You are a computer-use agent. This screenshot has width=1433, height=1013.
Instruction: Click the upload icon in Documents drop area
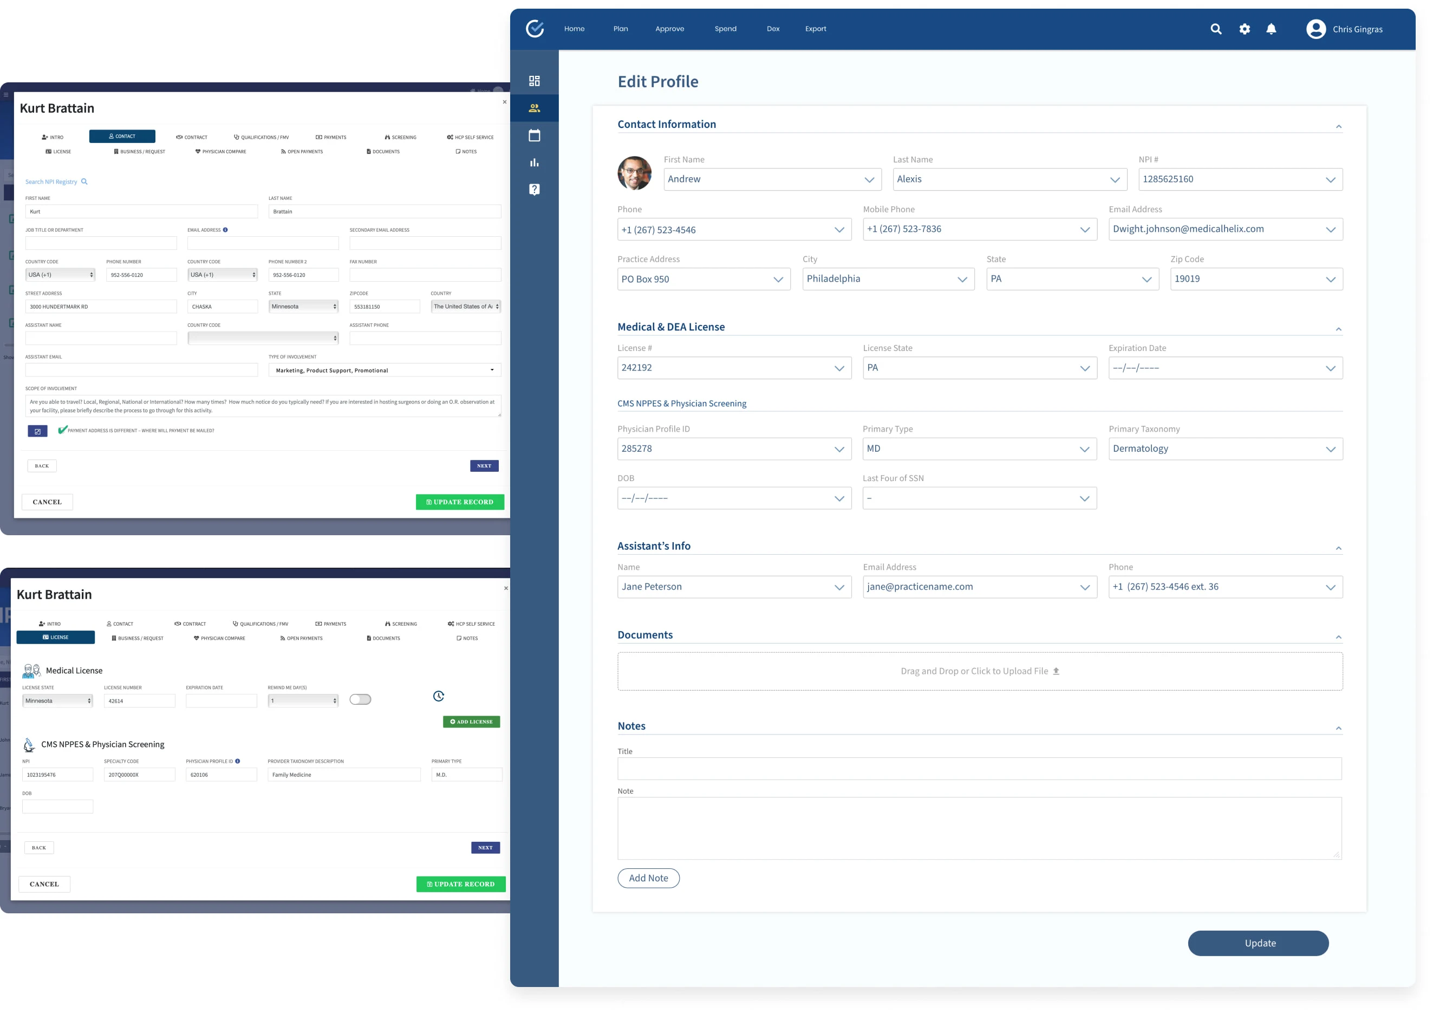[1057, 671]
